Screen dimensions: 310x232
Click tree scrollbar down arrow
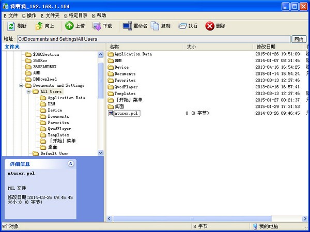point(101,153)
